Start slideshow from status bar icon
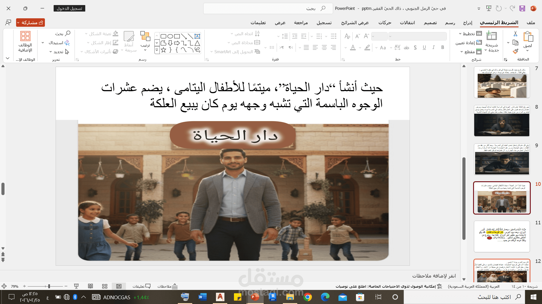 point(76,286)
